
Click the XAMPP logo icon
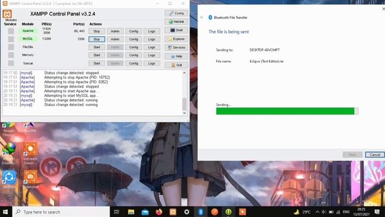(7, 14)
